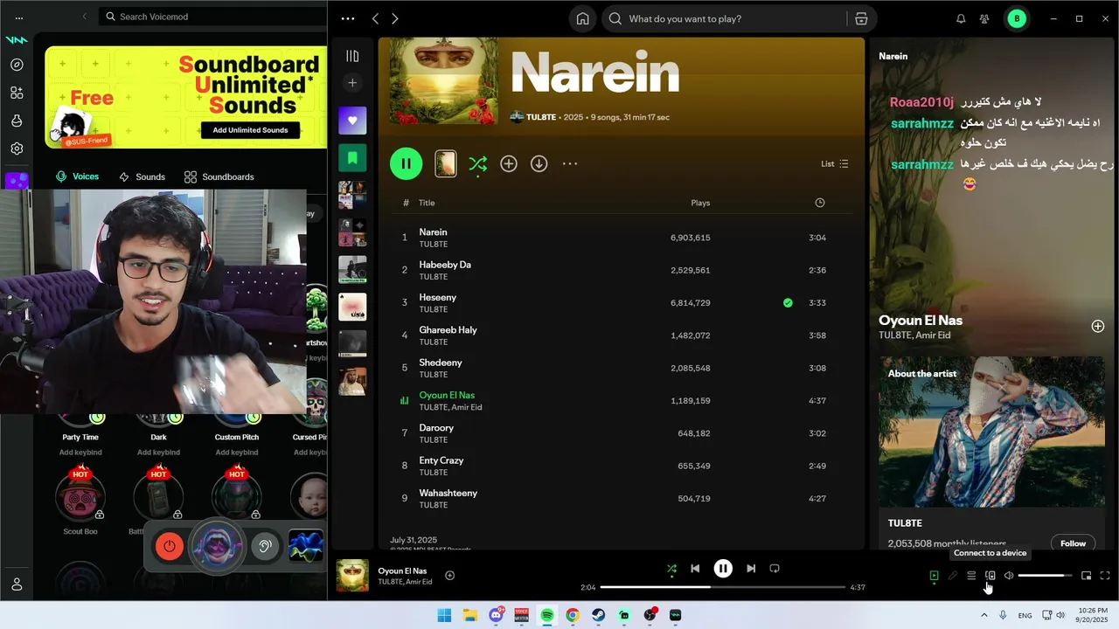Show hidden system tray icons
Image resolution: width=1119 pixels, height=629 pixels.
click(983, 615)
